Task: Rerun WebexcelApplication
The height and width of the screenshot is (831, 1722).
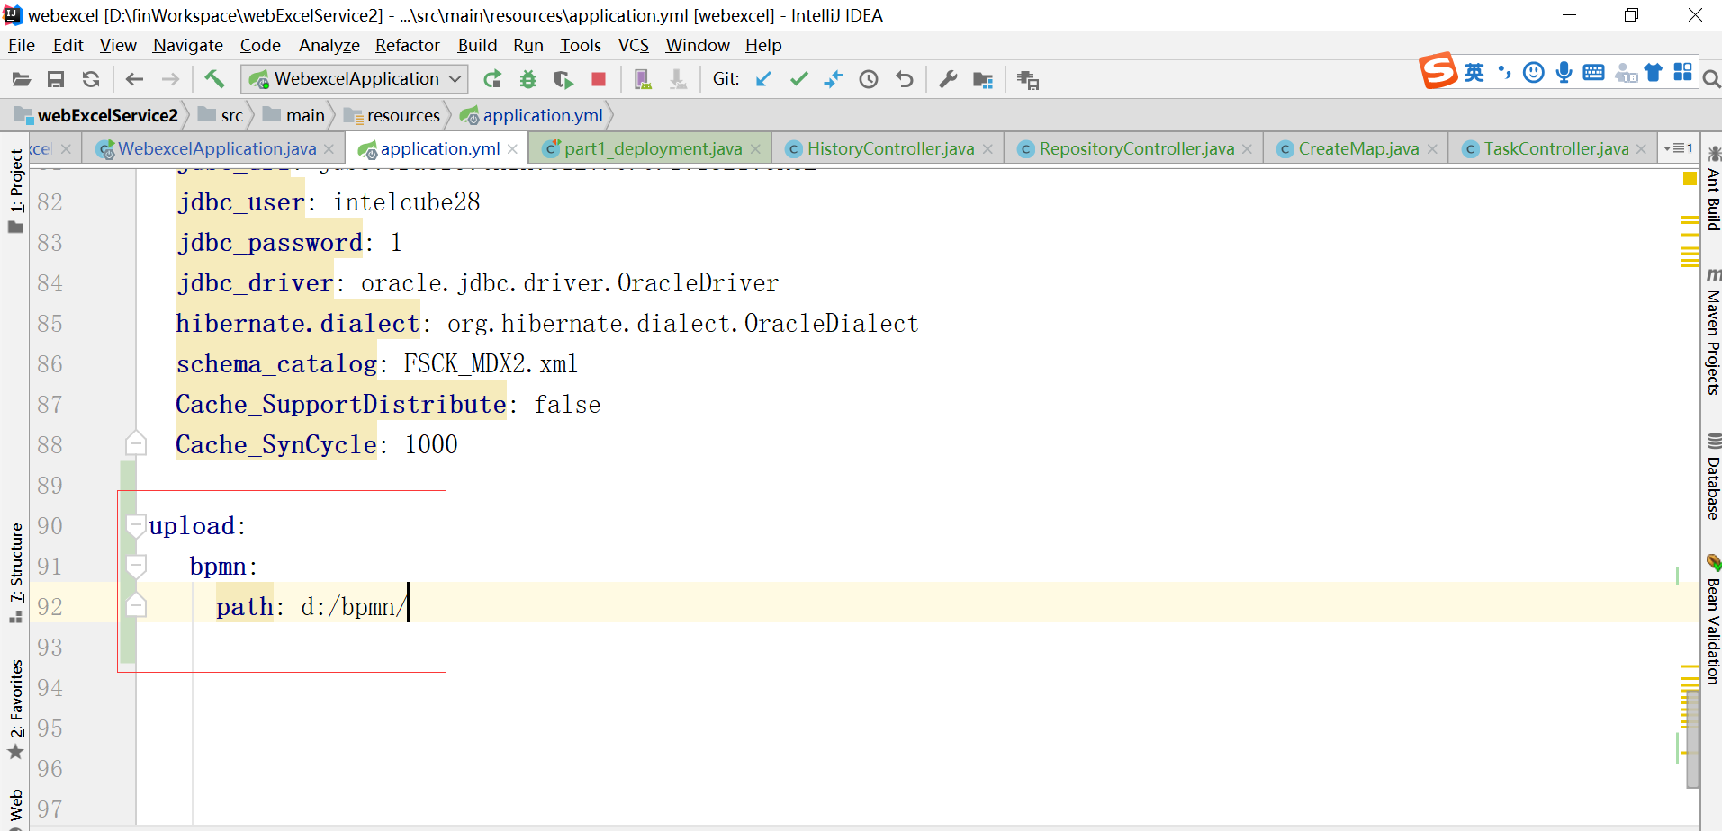Action: click(x=491, y=79)
